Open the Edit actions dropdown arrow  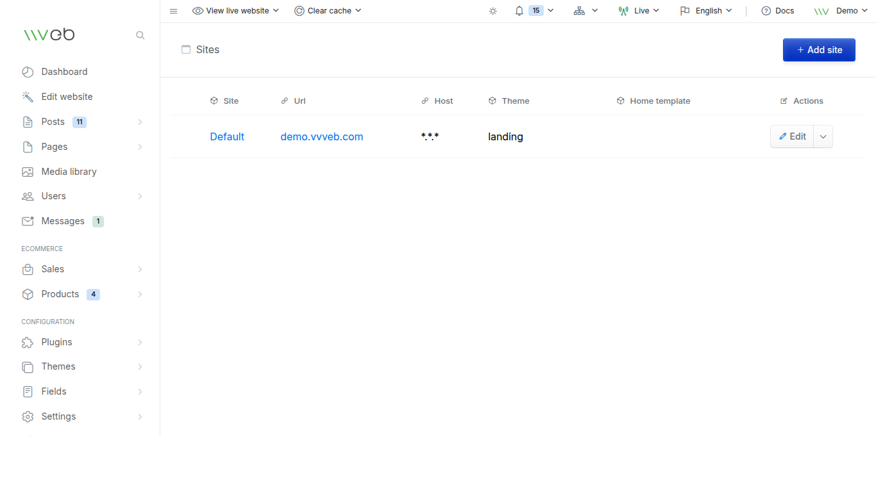click(x=823, y=136)
